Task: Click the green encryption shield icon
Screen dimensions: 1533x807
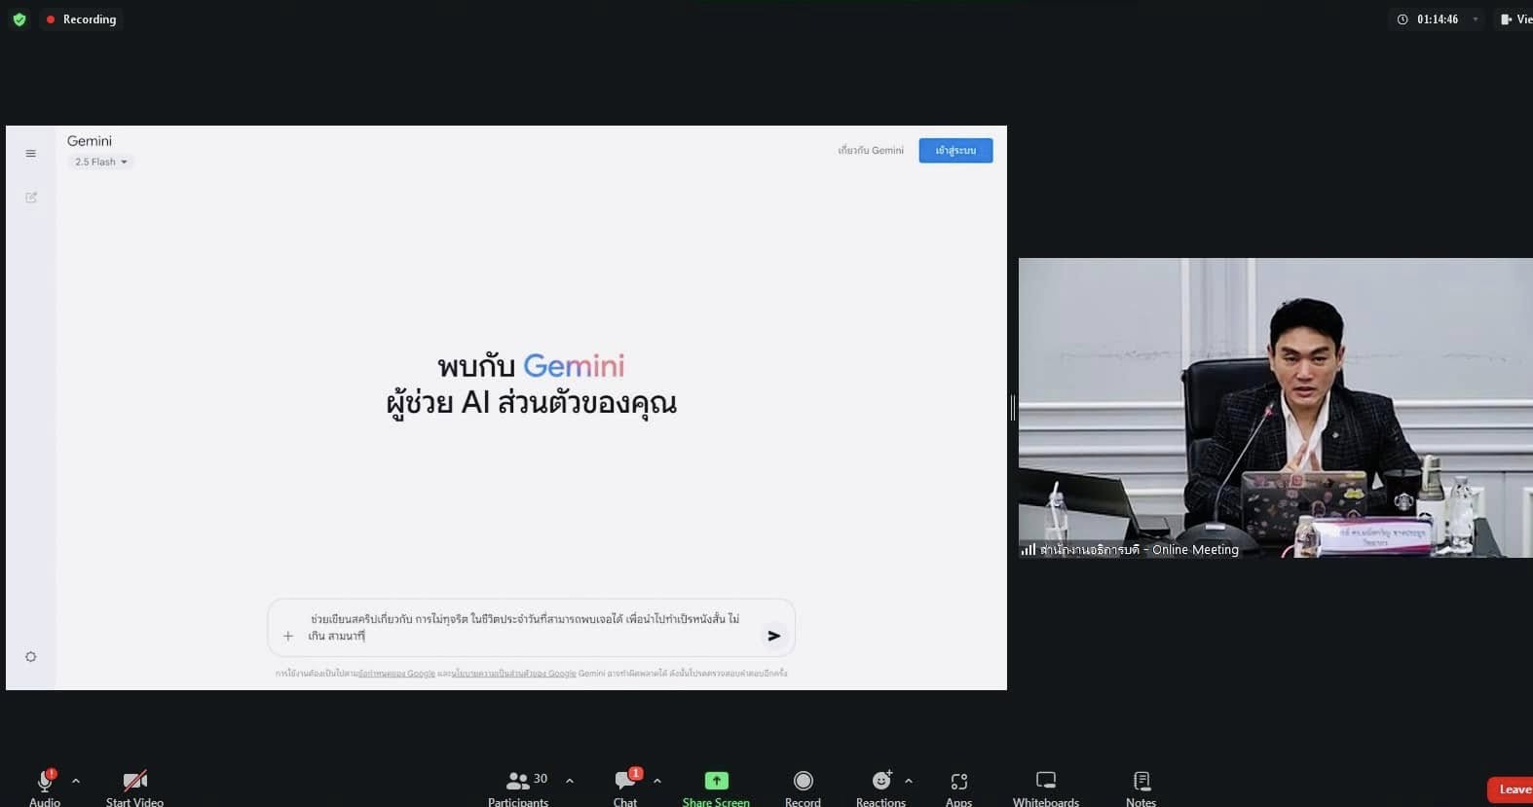Action: [x=19, y=19]
